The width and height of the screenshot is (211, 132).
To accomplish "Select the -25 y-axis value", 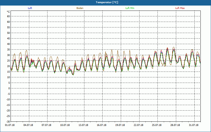I will [x=8, y=116].
